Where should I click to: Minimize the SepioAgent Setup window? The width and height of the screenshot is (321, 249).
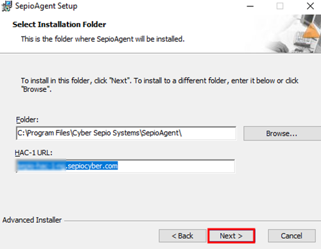[x=250, y=6]
